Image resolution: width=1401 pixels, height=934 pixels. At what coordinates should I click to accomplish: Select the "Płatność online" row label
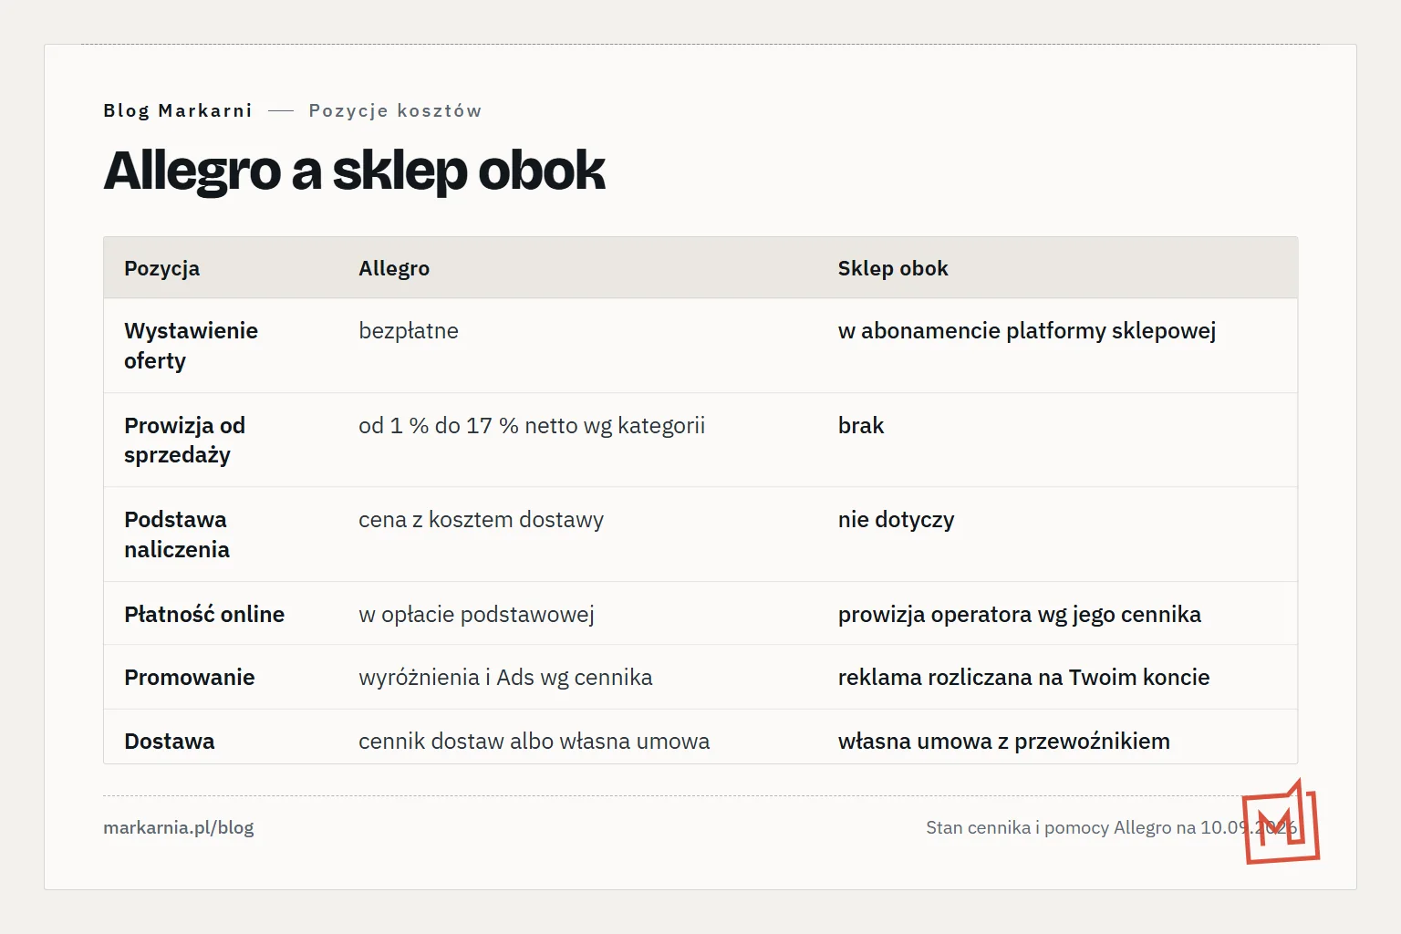coord(204,615)
